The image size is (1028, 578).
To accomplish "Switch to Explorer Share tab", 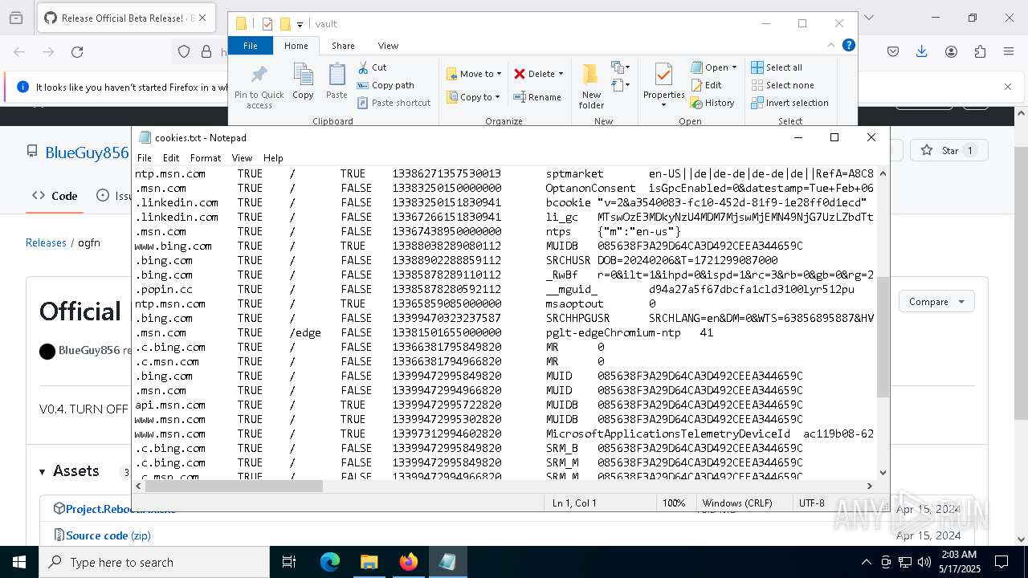I will click(x=343, y=46).
